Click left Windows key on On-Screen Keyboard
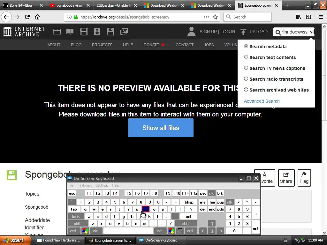Screen dimensions: 327x245 click(x=85, y=231)
